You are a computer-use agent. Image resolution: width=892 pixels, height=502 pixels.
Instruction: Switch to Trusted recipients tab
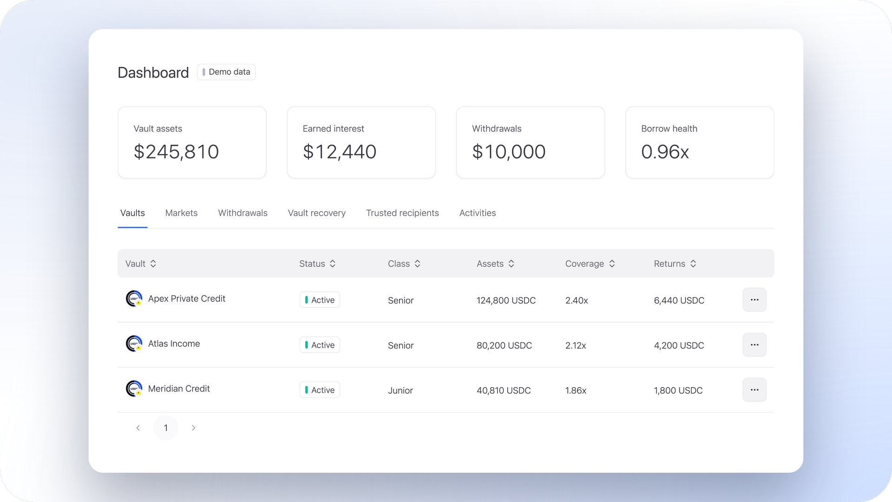402,213
